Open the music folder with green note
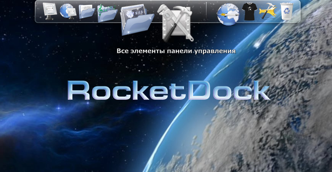 (x=107, y=13)
